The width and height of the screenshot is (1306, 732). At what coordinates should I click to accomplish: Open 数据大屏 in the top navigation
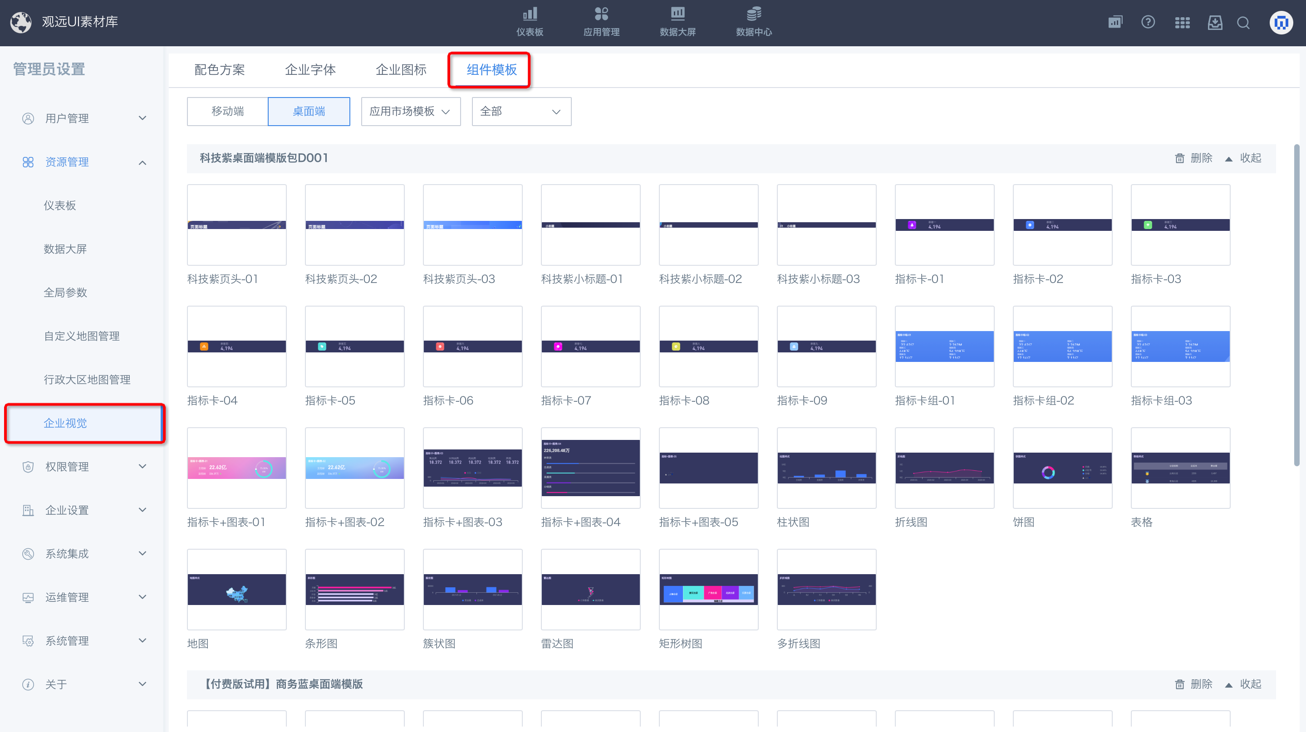[678, 22]
